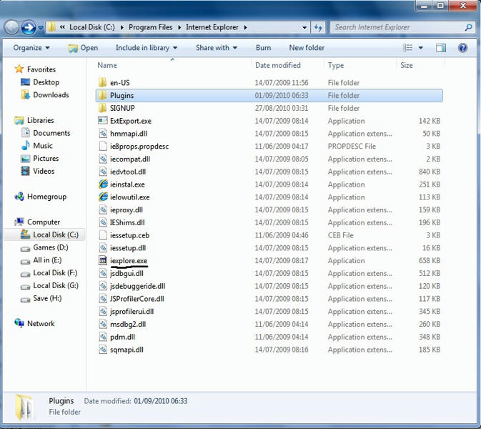Click the Back navigation arrow
The height and width of the screenshot is (429, 481).
[11, 28]
